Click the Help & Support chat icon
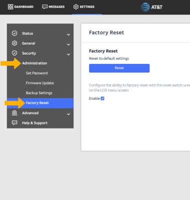 (14, 123)
